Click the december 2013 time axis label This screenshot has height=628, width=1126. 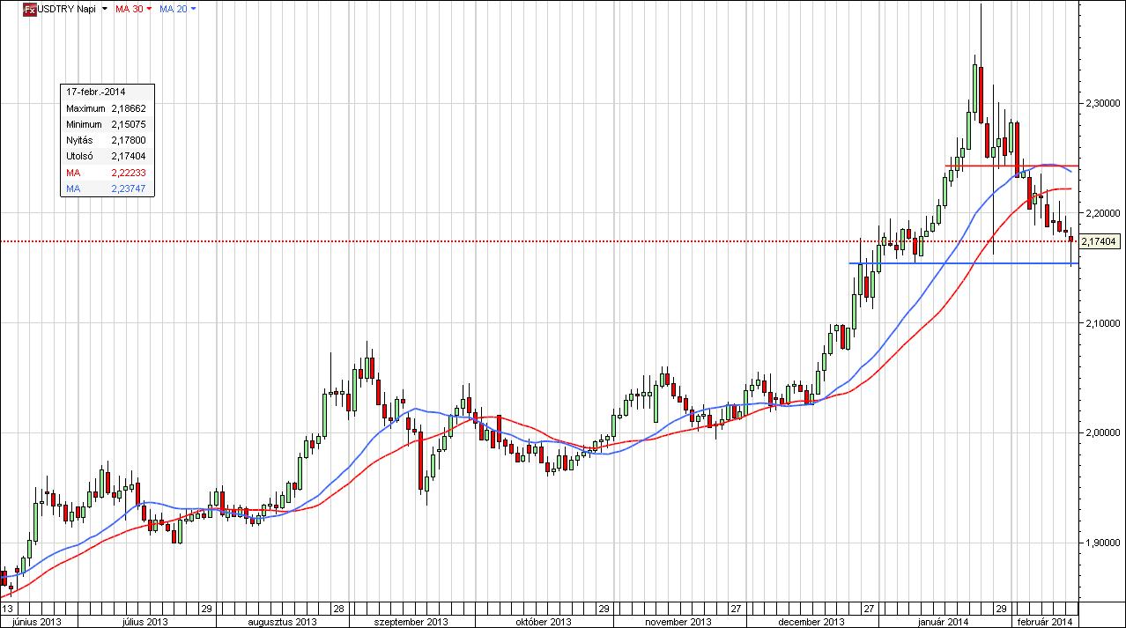tap(811, 621)
